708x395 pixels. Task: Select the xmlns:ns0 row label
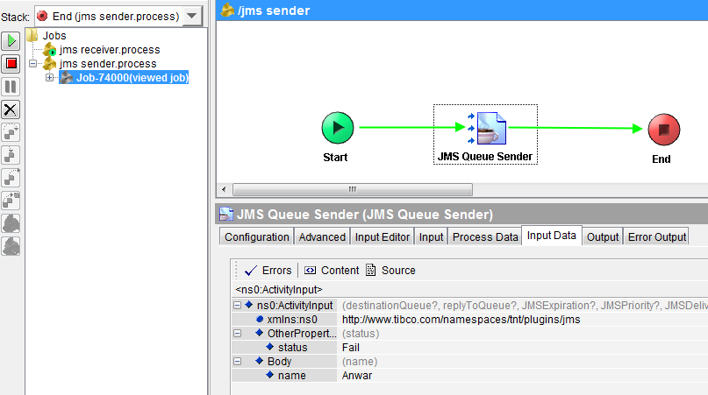click(x=292, y=320)
